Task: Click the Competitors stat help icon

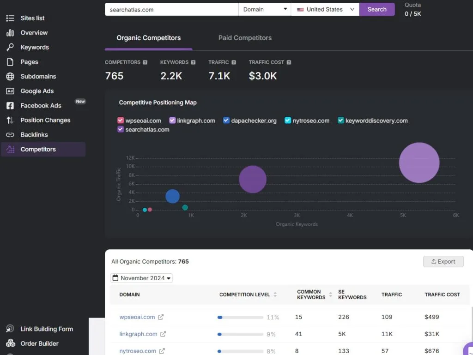Action: (145, 62)
